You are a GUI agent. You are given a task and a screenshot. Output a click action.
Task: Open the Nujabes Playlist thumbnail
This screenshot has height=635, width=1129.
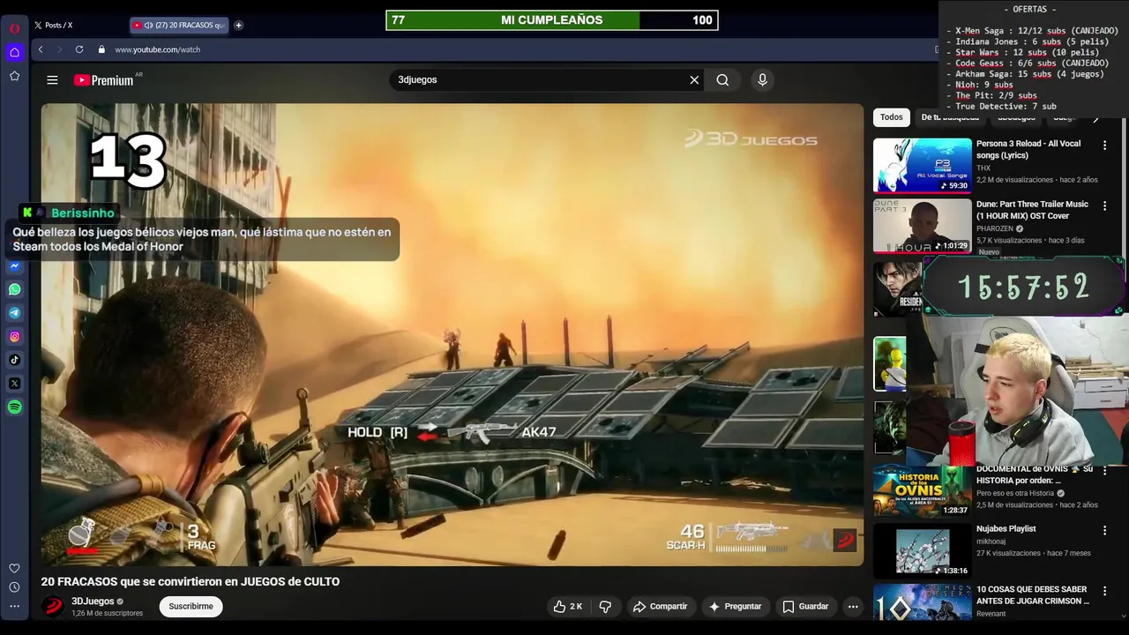(x=923, y=551)
